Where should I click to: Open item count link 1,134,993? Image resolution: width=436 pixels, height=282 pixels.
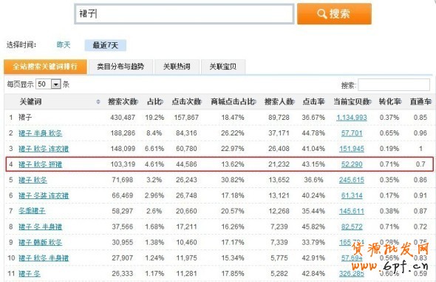(352, 118)
